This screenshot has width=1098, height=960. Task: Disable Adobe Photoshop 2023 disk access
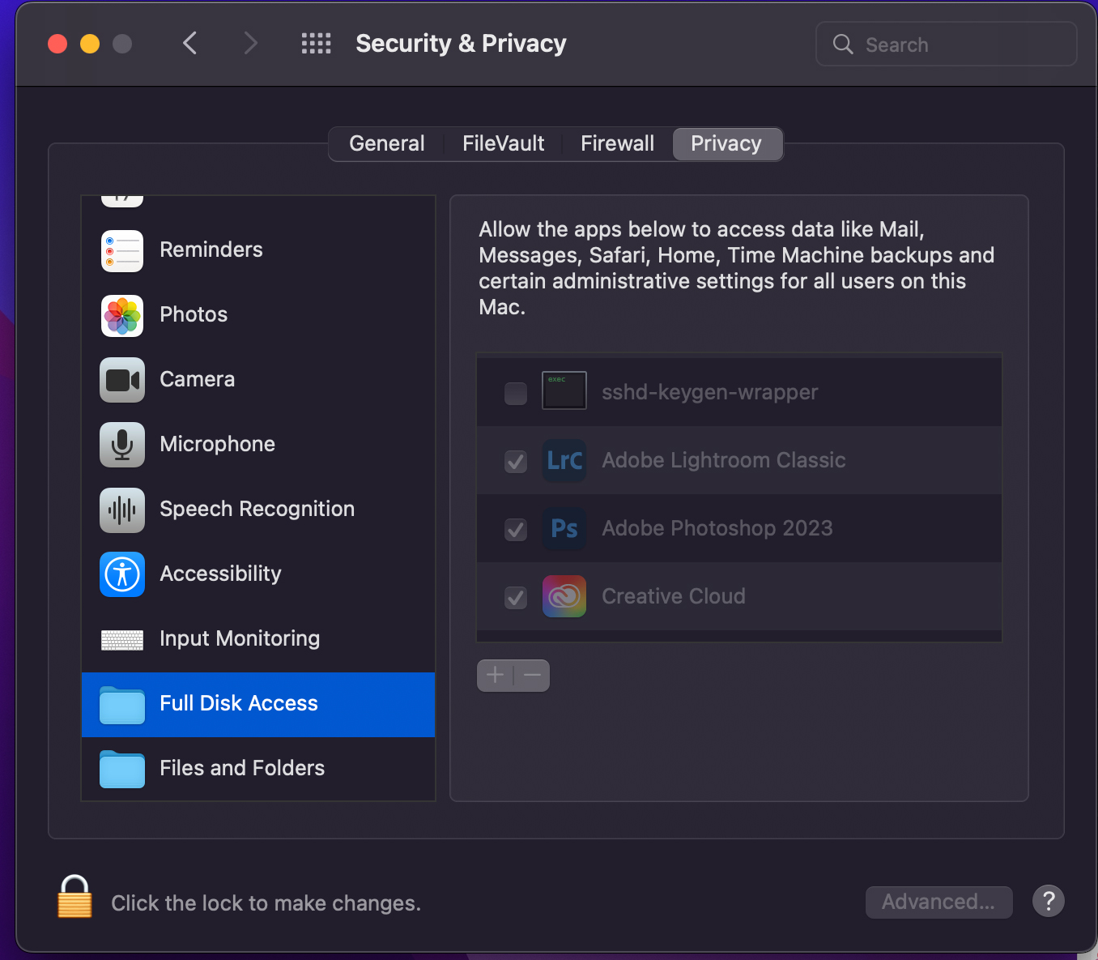[516, 529]
